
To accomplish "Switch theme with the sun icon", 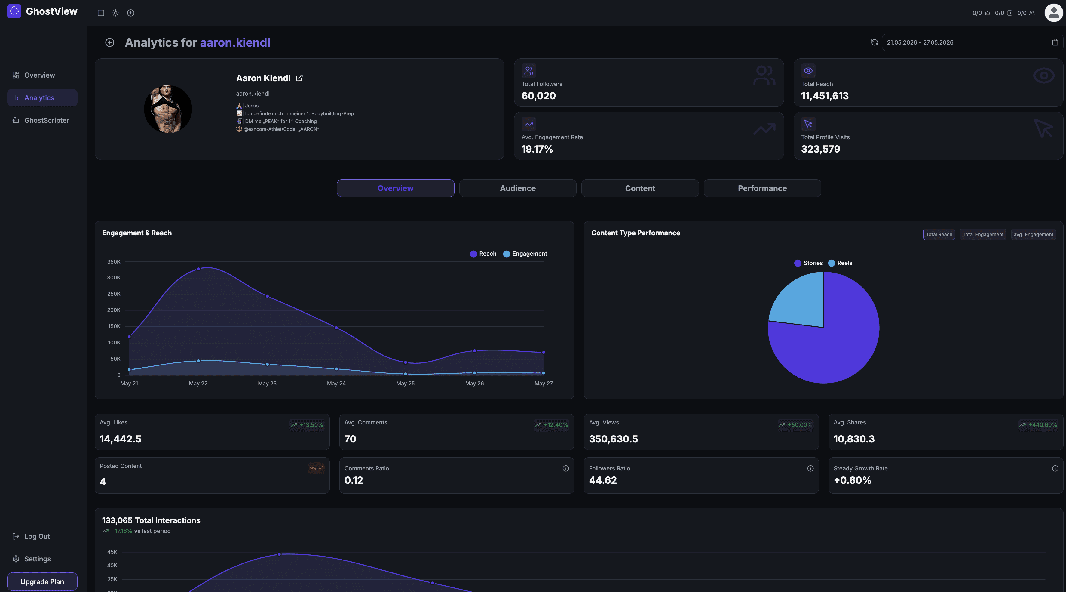I will coord(115,13).
